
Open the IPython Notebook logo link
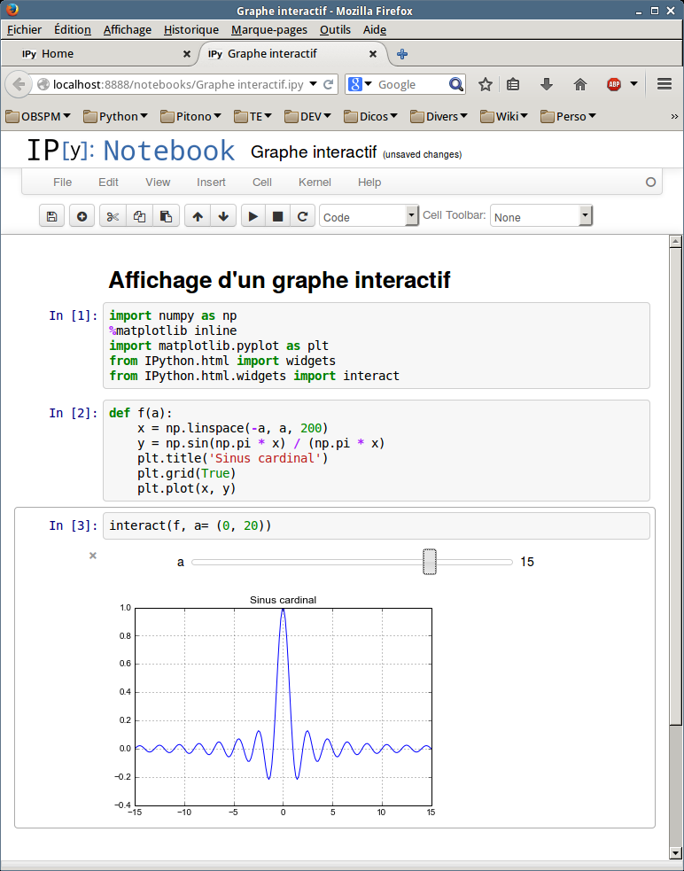click(130, 151)
